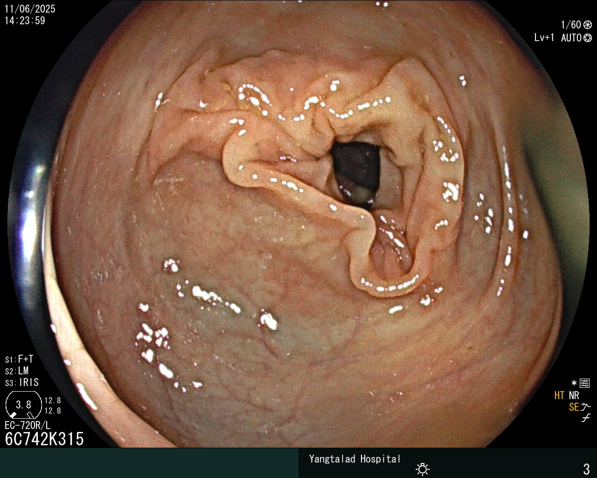Click the S1:F+T switch assignment
Image resolution: width=597 pixels, height=478 pixels.
(19, 359)
